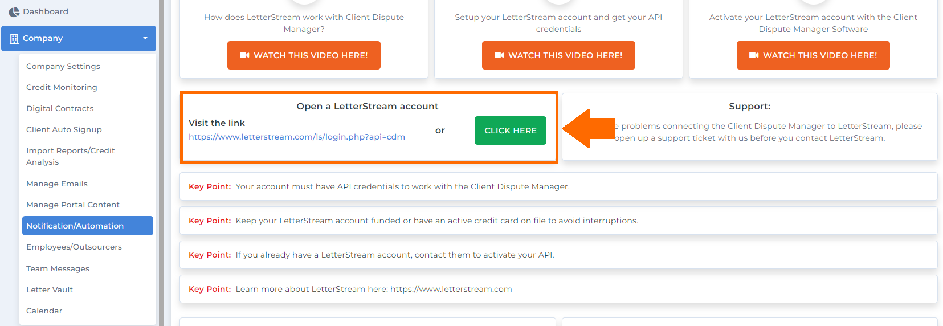
Task: Click the sidebar vertical scrollbar
Action: 161,163
